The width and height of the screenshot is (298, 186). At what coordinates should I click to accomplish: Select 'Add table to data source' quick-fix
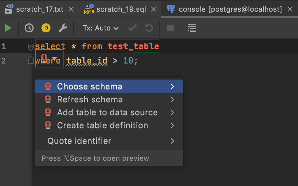click(x=109, y=112)
